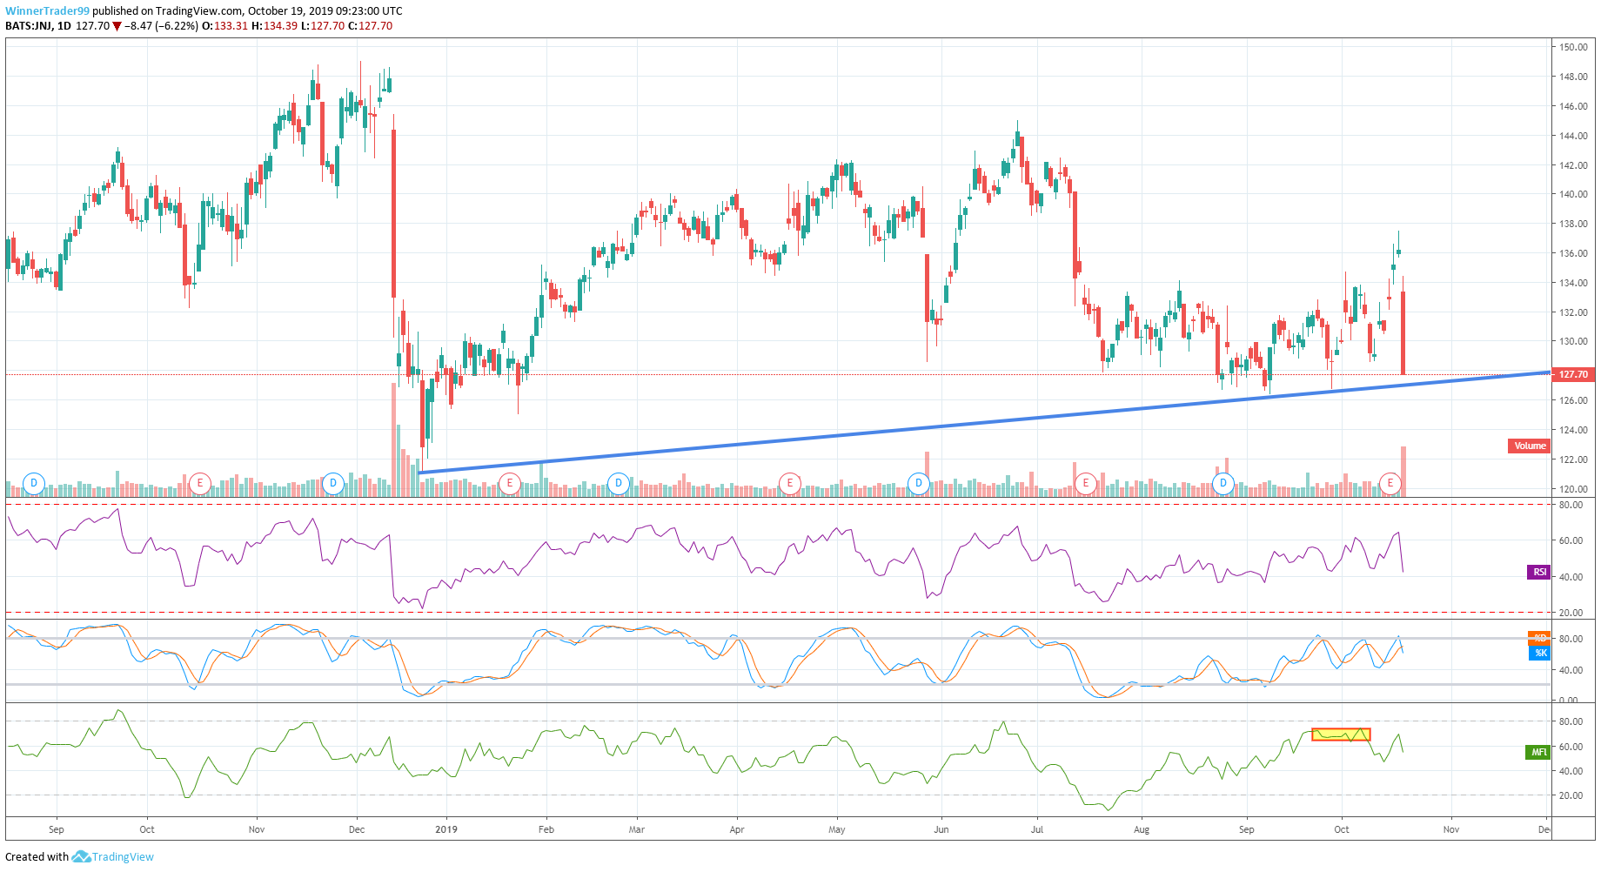Image resolution: width=1601 pixels, height=872 pixels.
Task: Select the blue %K stochastic label
Action: (x=1539, y=652)
